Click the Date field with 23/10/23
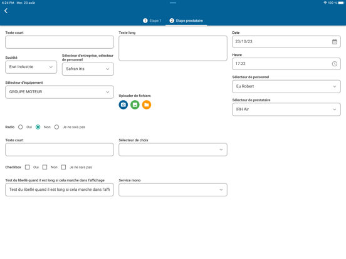Screen dimensions: 346x259 (x=286, y=42)
